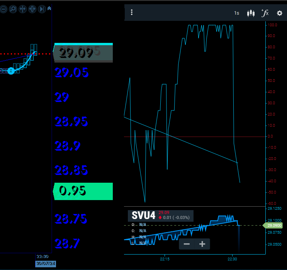Open candlestick chart type selector

coord(251,13)
